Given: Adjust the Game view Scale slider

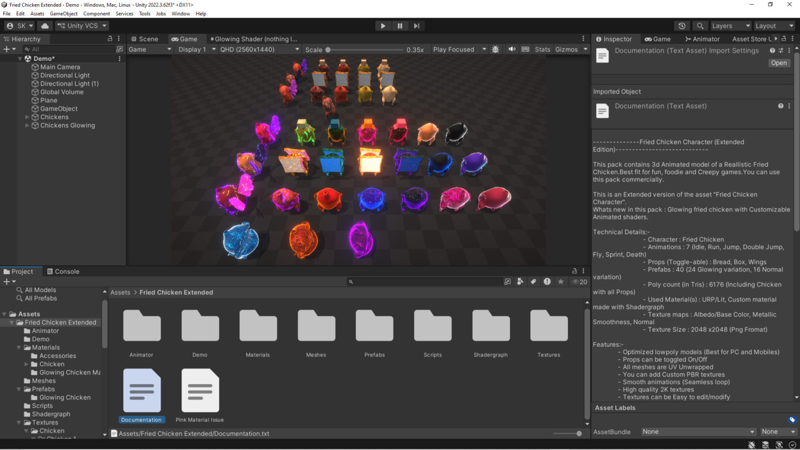Looking at the screenshot, I should pos(365,49).
